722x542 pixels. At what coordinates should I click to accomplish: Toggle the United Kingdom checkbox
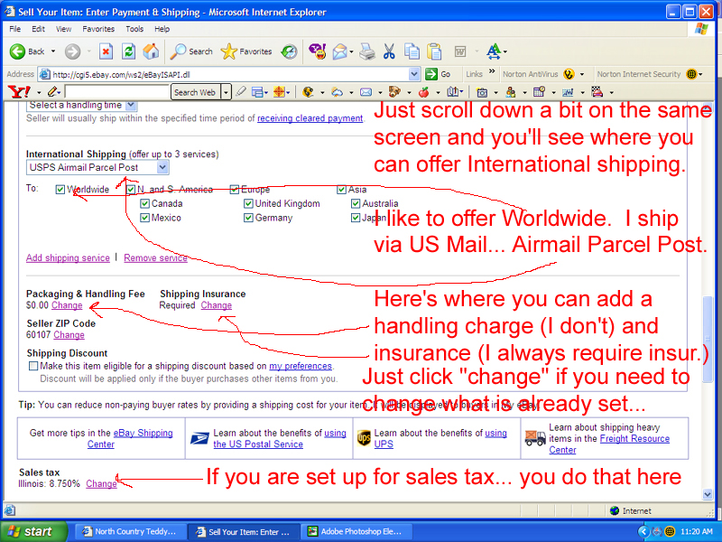click(249, 204)
